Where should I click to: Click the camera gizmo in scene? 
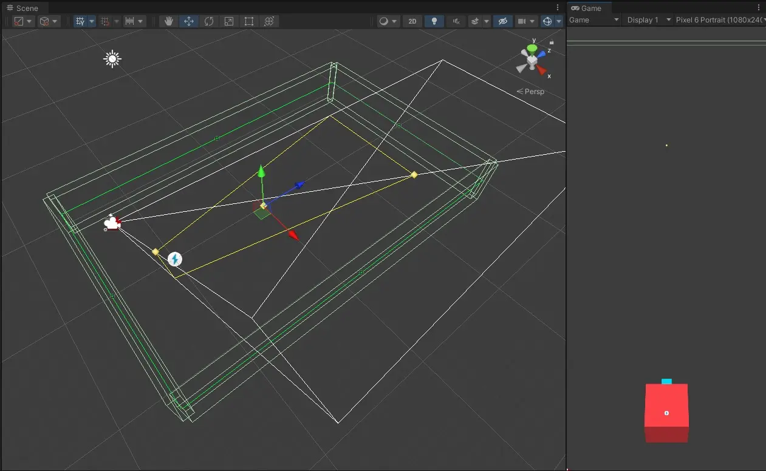(x=111, y=223)
